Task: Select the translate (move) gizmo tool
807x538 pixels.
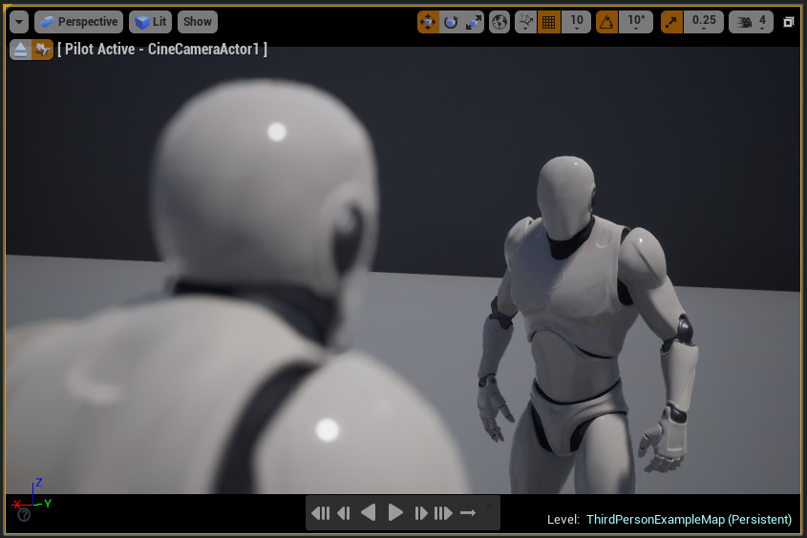Action: tap(429, 22)
